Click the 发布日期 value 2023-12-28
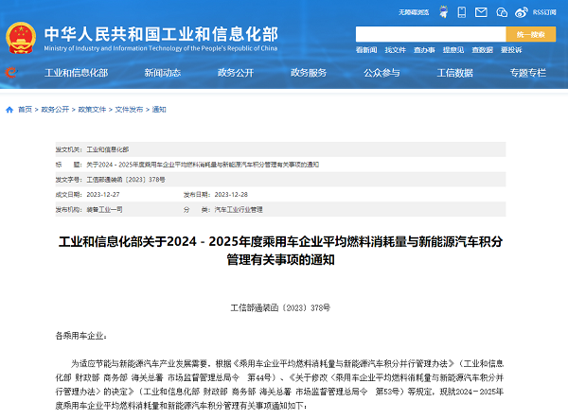Viewport: 568px width, 419px height. (x=231, y=195)
